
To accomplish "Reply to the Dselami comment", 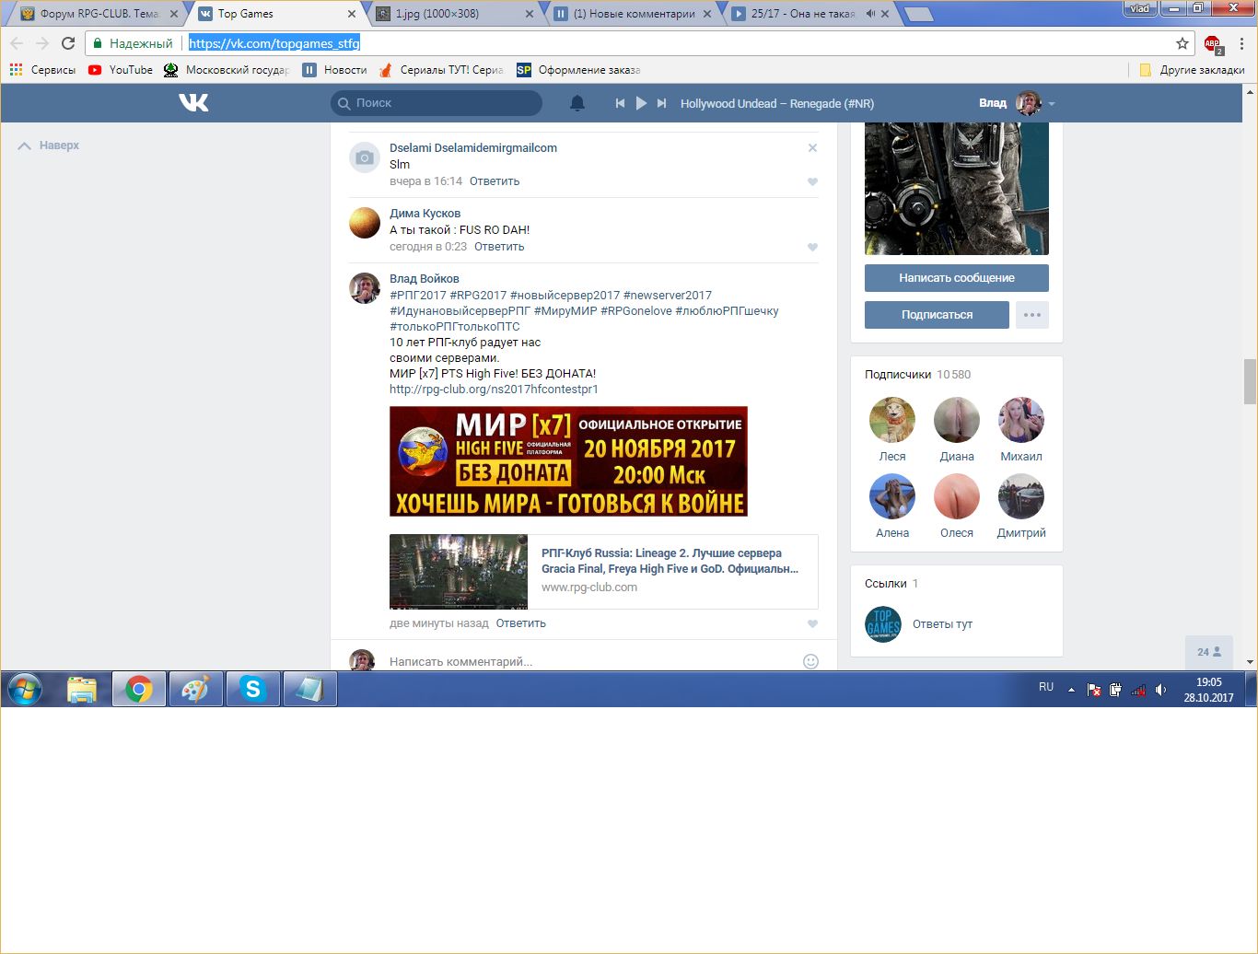I will pos(495,181).
